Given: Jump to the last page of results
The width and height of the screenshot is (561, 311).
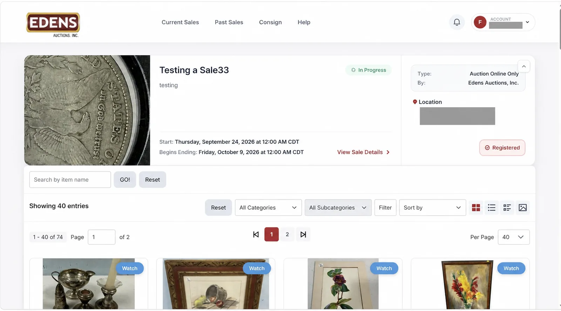Looking at the screenshot, I should [x=303, y=234].
